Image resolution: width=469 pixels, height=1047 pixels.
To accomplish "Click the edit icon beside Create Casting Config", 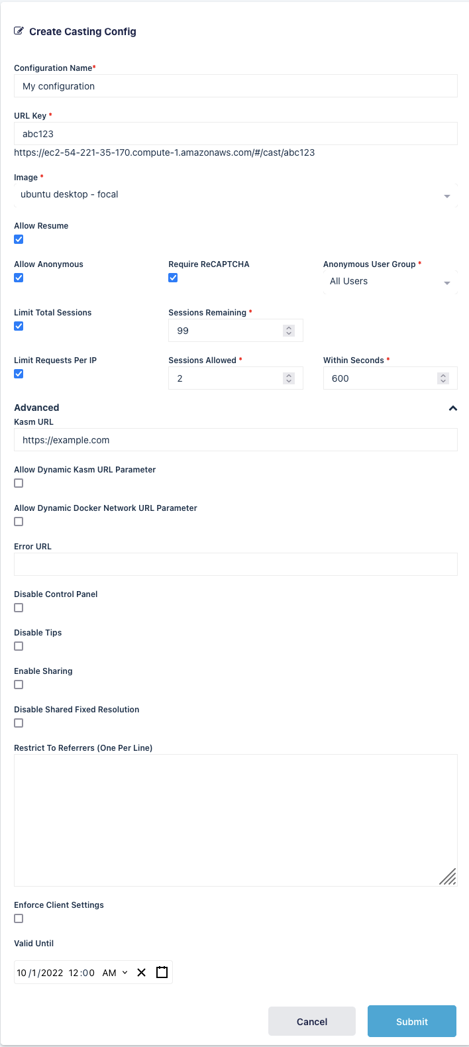I will click(x=19, y=31).
